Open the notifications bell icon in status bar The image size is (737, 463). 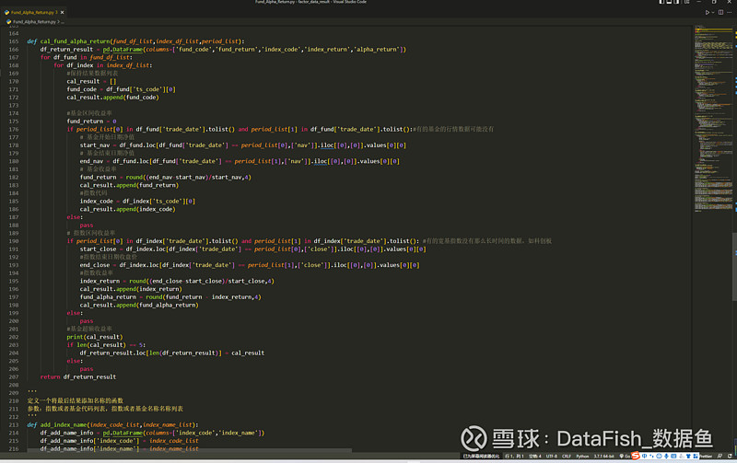pos(730,456)
